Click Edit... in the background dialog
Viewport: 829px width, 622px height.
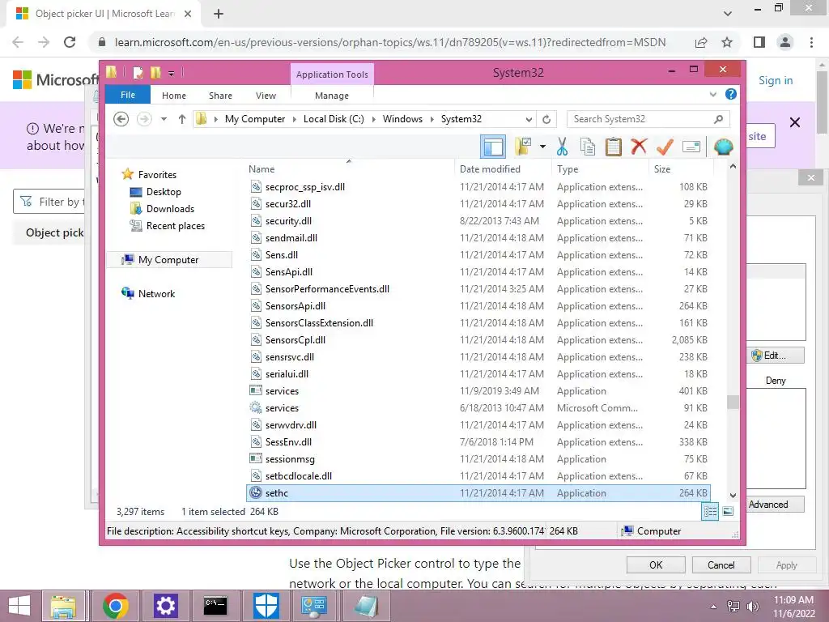[775, 356]
